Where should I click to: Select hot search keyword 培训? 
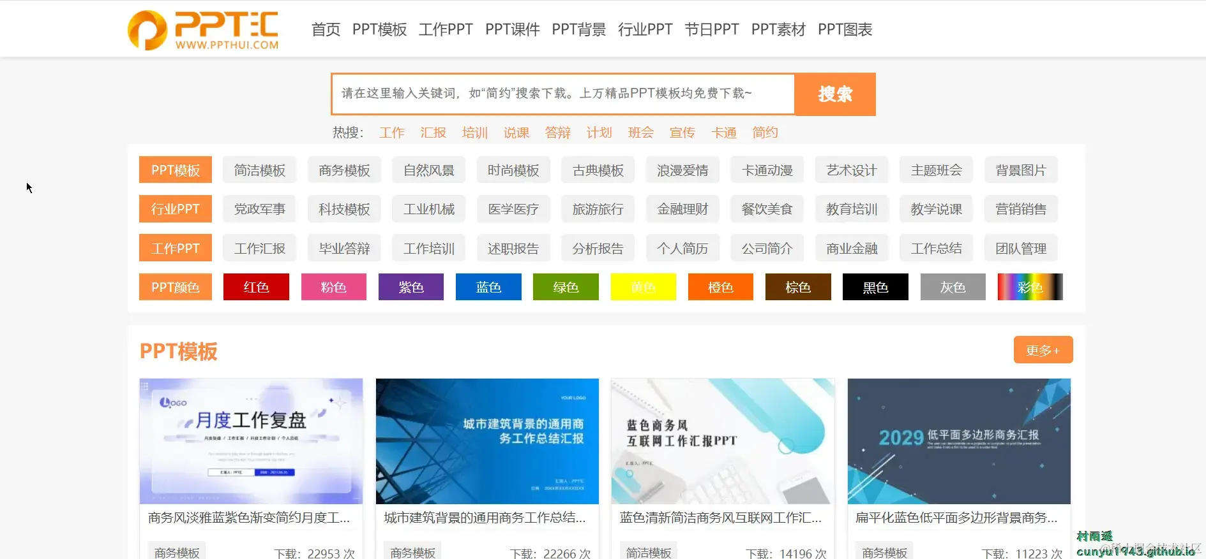(475, 132)
